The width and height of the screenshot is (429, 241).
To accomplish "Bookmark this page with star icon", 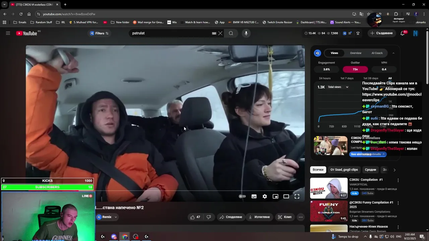I will (x=369, y=14).
